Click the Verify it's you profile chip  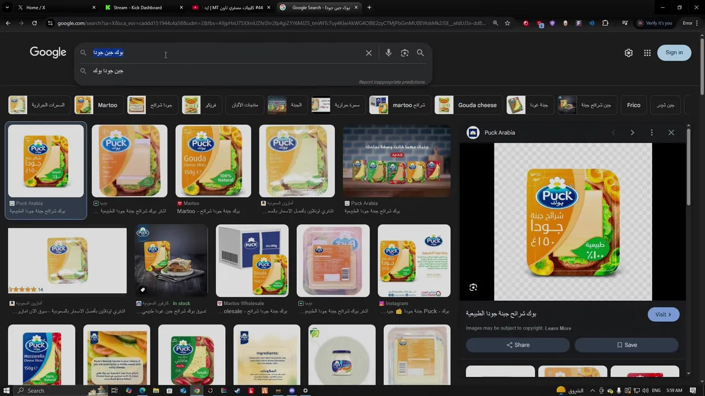(655, 23)
